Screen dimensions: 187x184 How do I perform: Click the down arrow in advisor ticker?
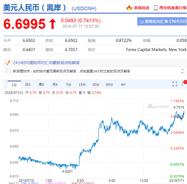(x=182, y=73)
